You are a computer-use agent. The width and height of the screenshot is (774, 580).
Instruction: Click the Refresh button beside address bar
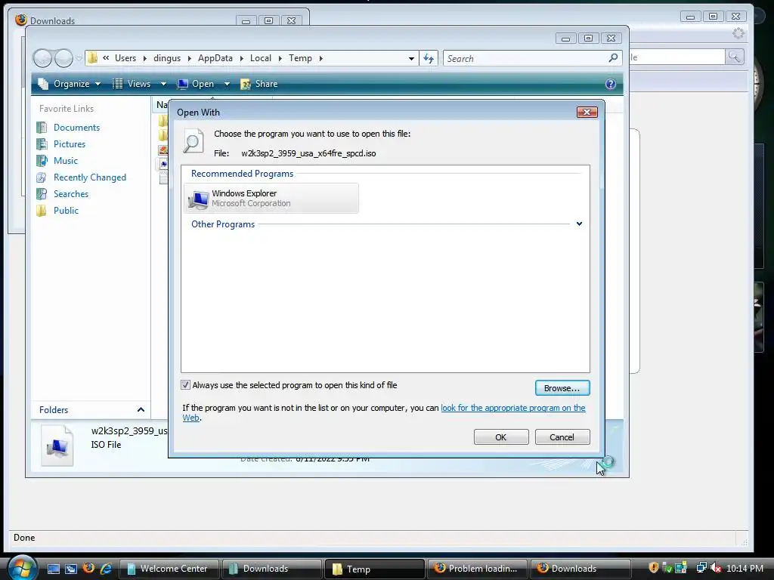pos(428,59)
